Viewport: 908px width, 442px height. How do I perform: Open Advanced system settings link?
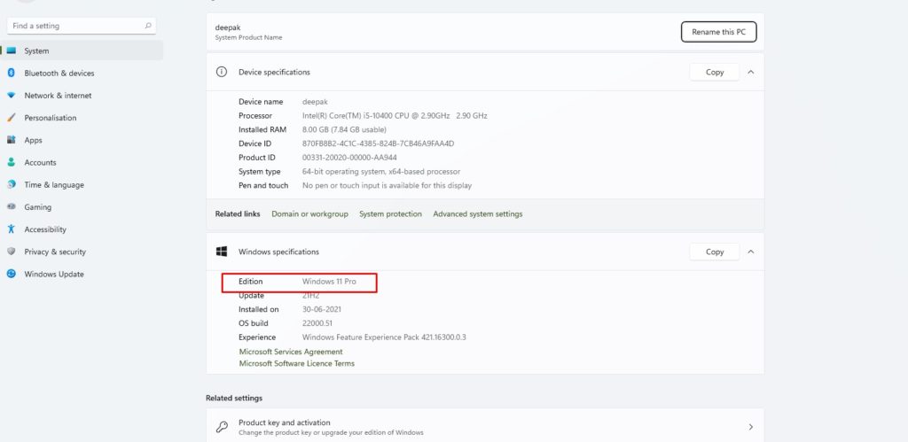478,214
